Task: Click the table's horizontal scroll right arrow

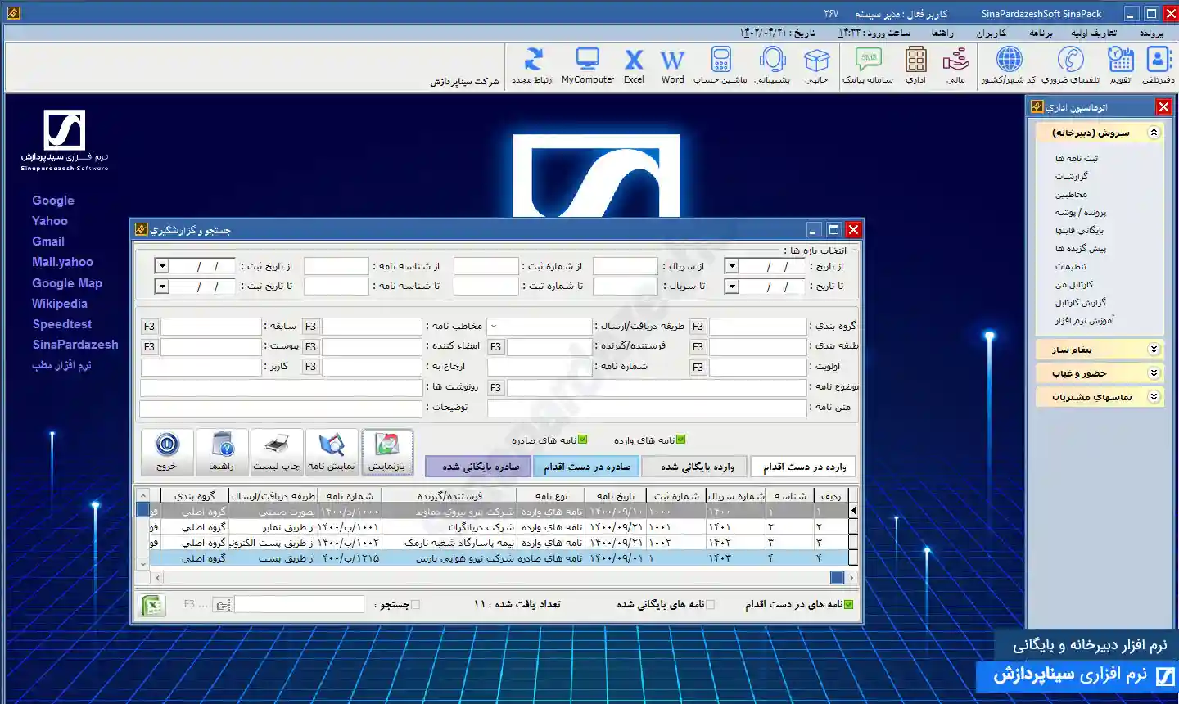Action: coord(851,578)
